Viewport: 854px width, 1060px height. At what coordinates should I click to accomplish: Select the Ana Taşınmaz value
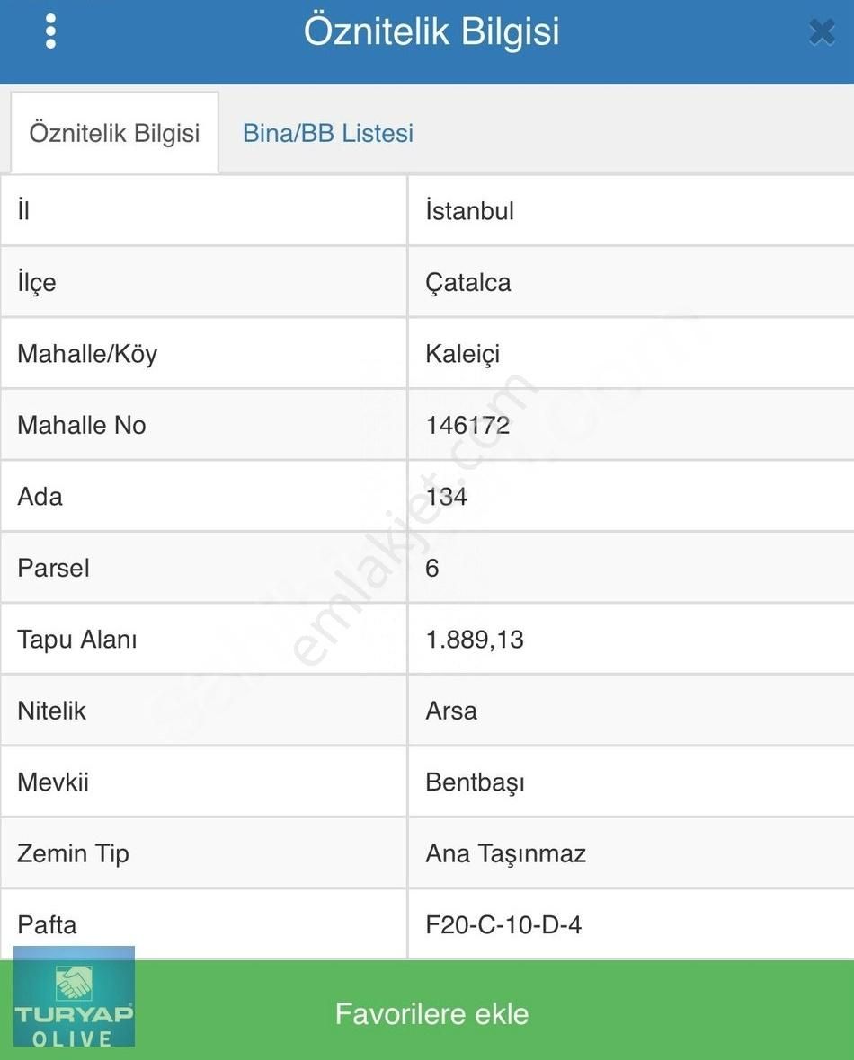coord(505,853)
